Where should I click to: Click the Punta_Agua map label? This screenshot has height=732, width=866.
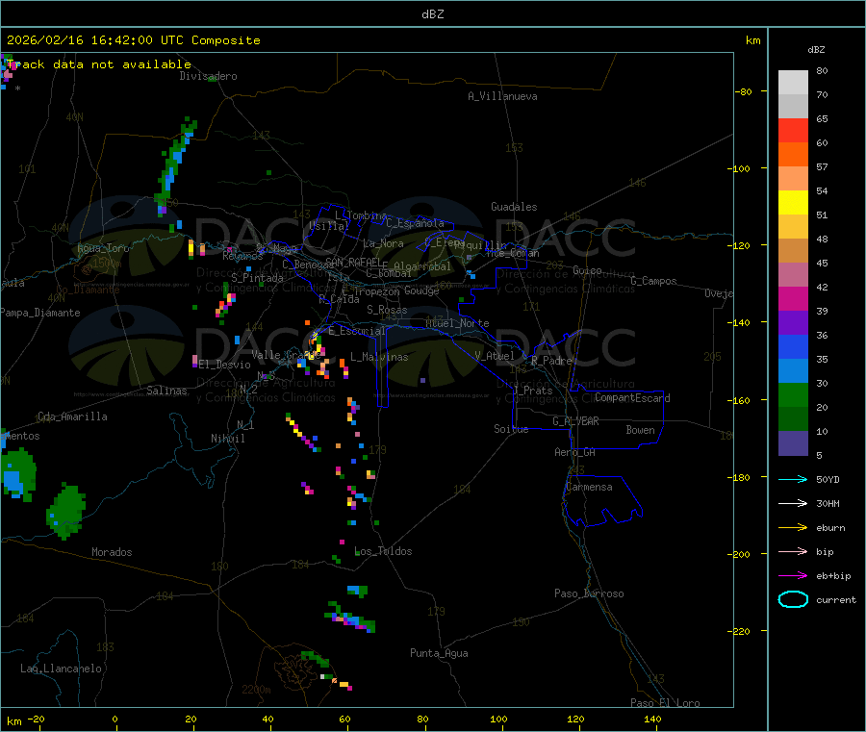point(439,653)
